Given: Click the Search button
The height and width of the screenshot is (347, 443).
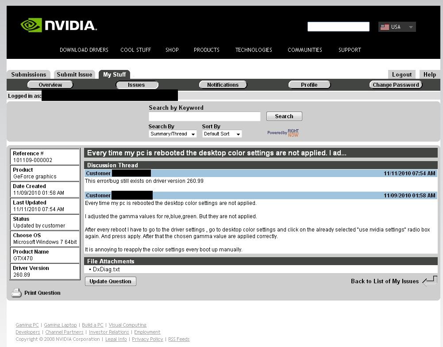Looking at the screenshot, I should point(284,116).
